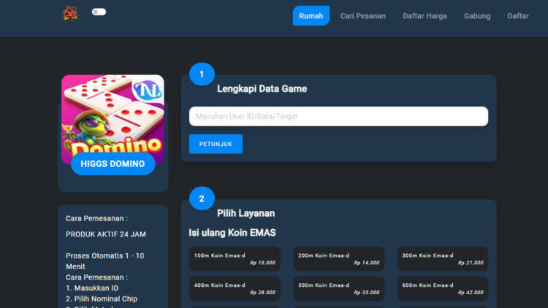Select 600m Koin Emas-d Rp 42.000
This screenshot has width=548, height=308.
click(443, 288)
